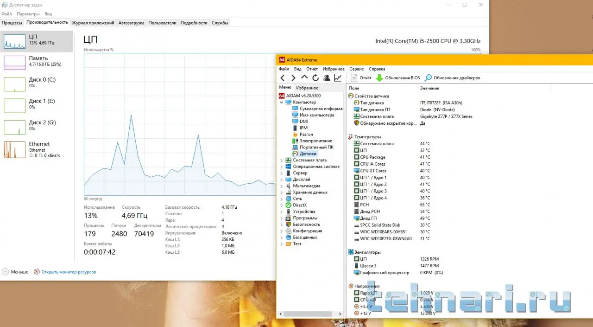Select IPMI tree item
The width and height of the screenshot is (593, 327).
tap(301, 128)
